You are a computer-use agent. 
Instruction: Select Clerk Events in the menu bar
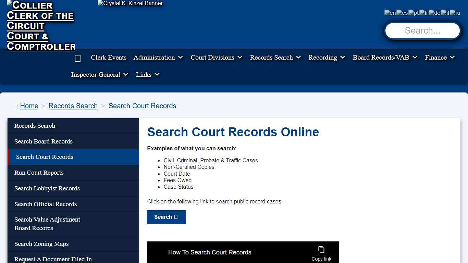[x=109, y=58]
